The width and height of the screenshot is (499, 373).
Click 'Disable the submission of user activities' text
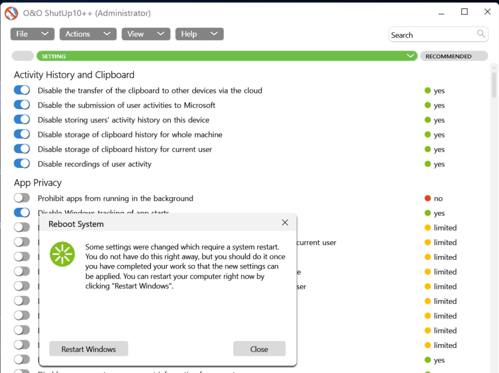[126, 105]
